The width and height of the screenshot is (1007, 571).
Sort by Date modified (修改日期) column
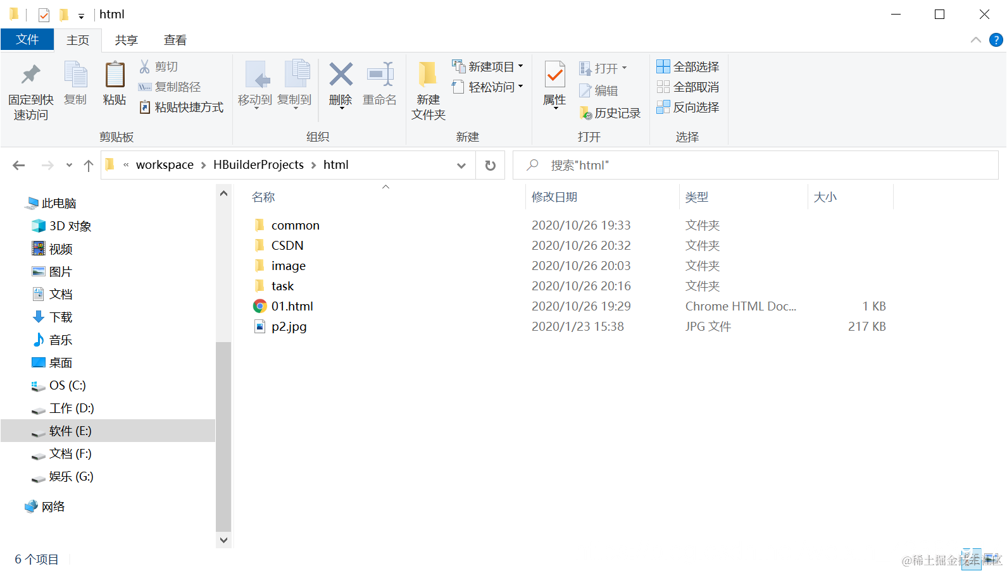coord(554,197)
